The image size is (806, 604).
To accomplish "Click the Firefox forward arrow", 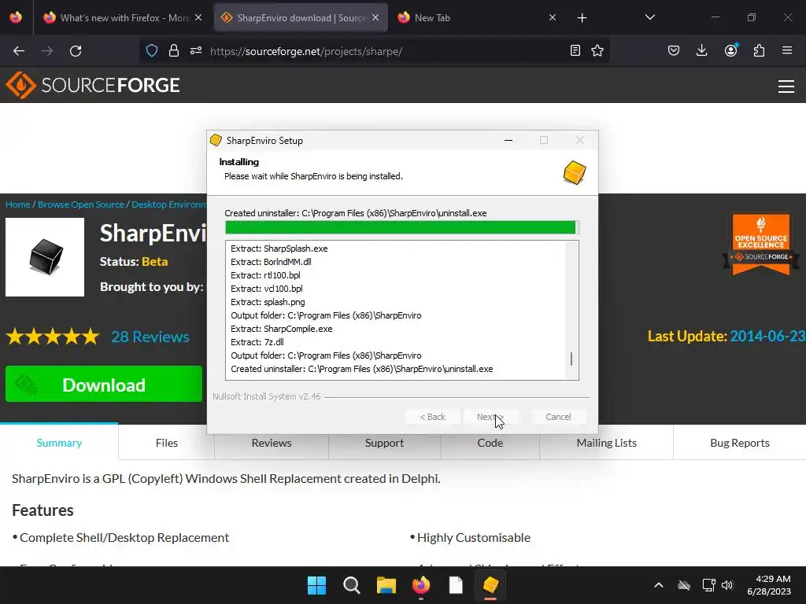I will tap(47, 51).
